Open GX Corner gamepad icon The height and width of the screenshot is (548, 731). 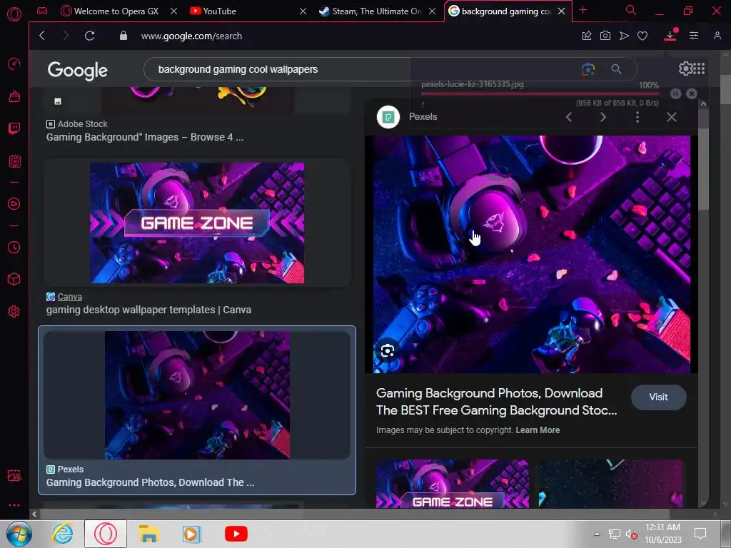[42, 11]
